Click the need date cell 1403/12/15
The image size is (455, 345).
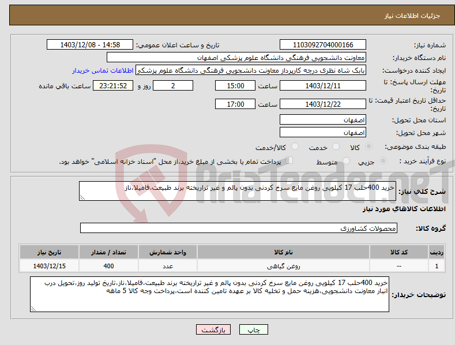tap(50, 266)
